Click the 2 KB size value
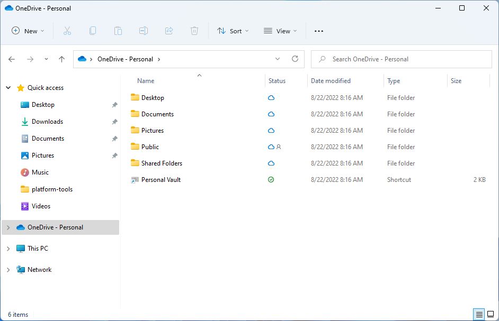Image resolution: width=499 pixels, height=321 pixels. [x=479, y=180]
